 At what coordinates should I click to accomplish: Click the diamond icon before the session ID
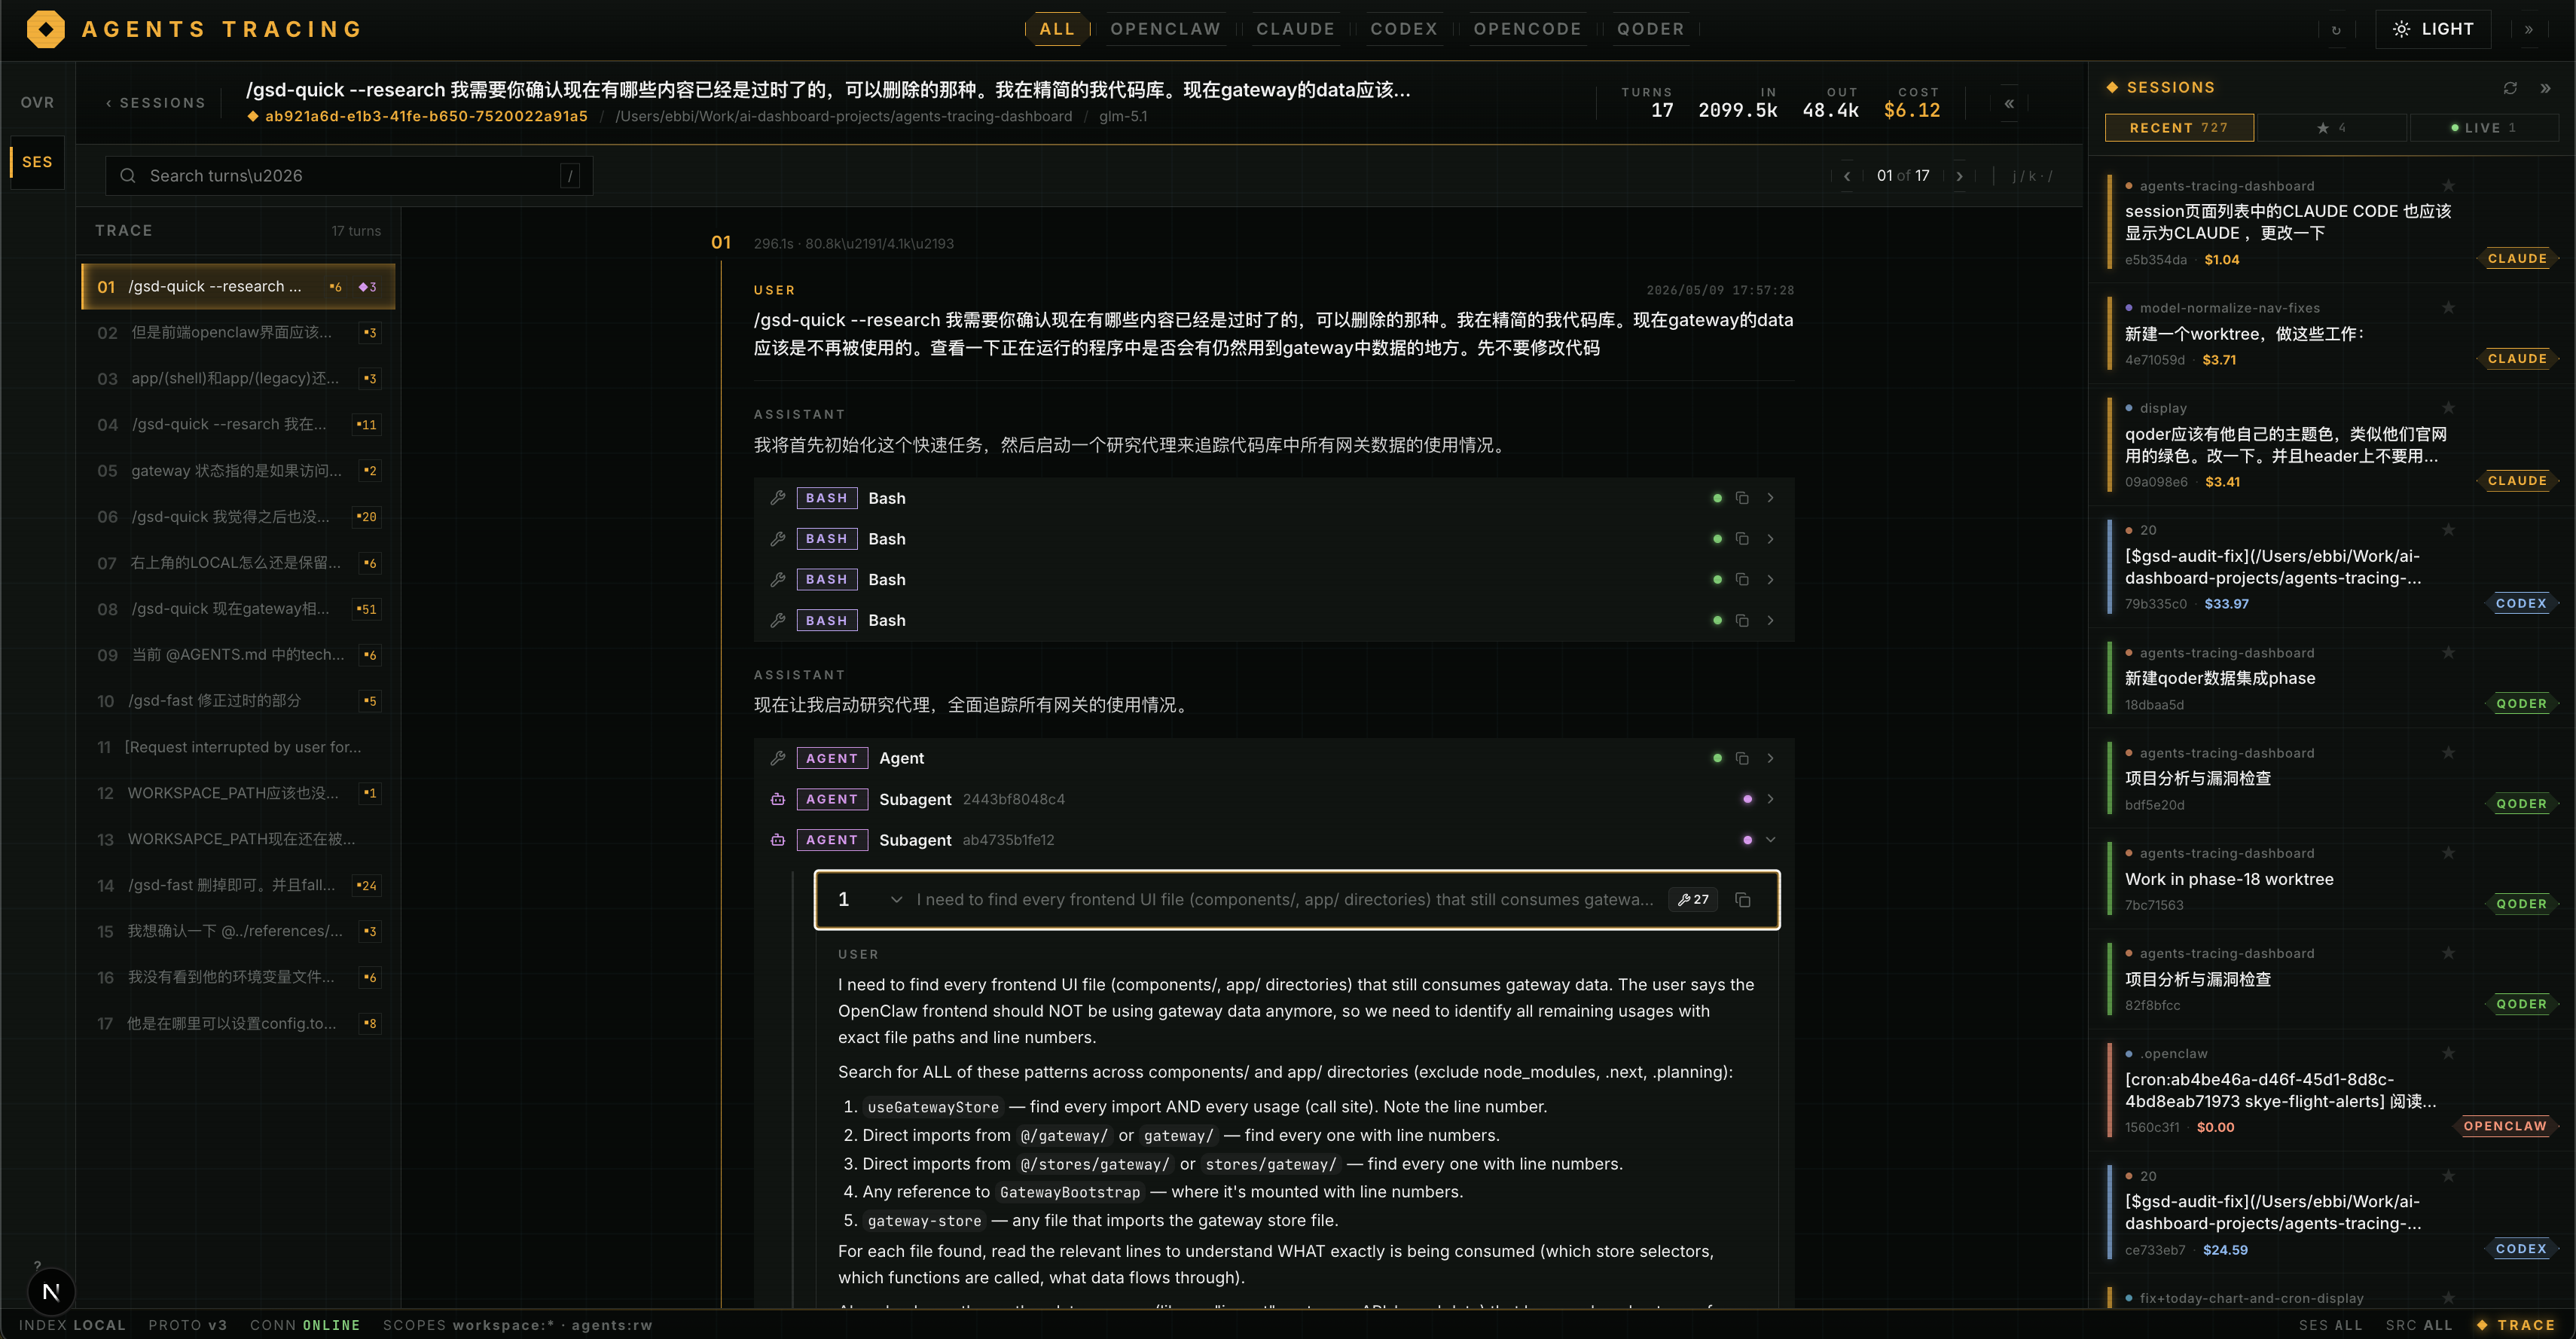pos(253,117)
